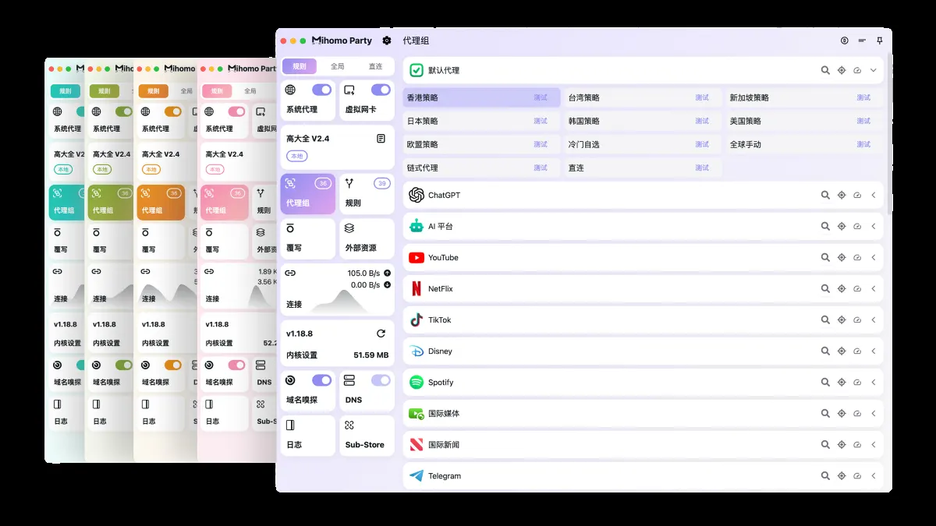The width and height of the screenshot is (936, 526).
Task: Toggle 系统代理 switch in green window
Action: [123, 111]
